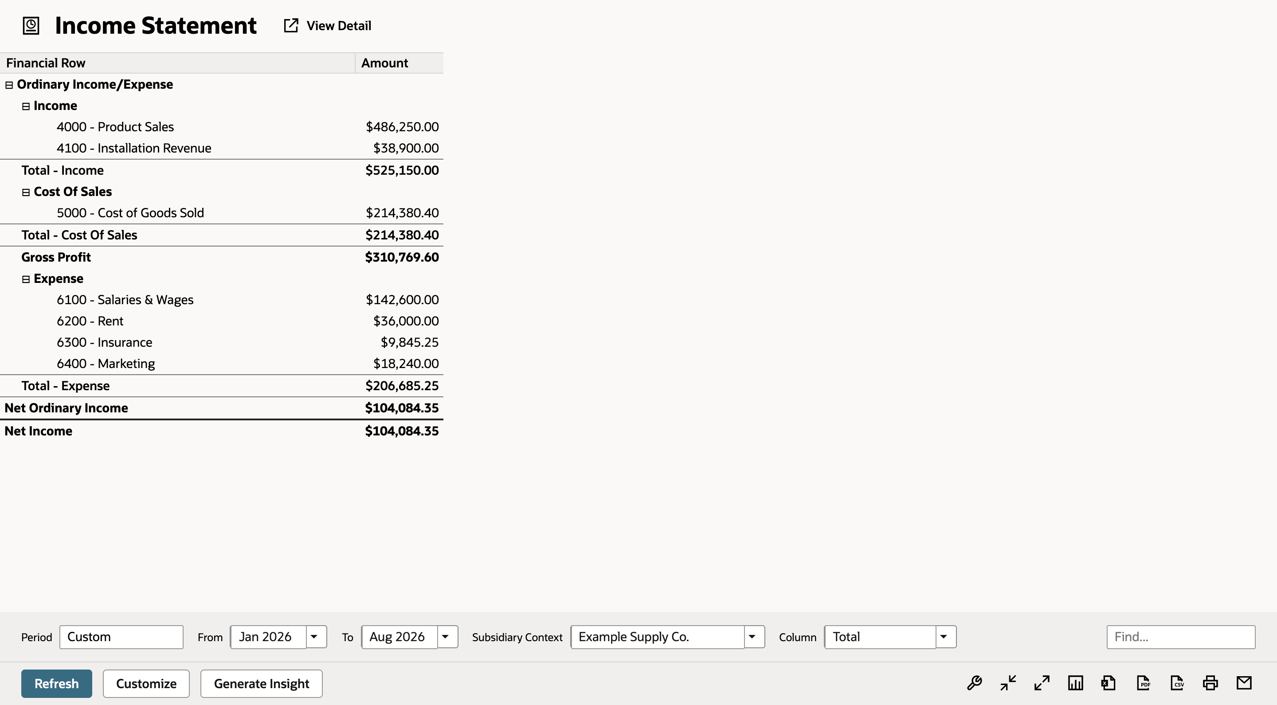
Task: Click the Generate Insight button
Action: pyautogui.click(x=261, y=683)
